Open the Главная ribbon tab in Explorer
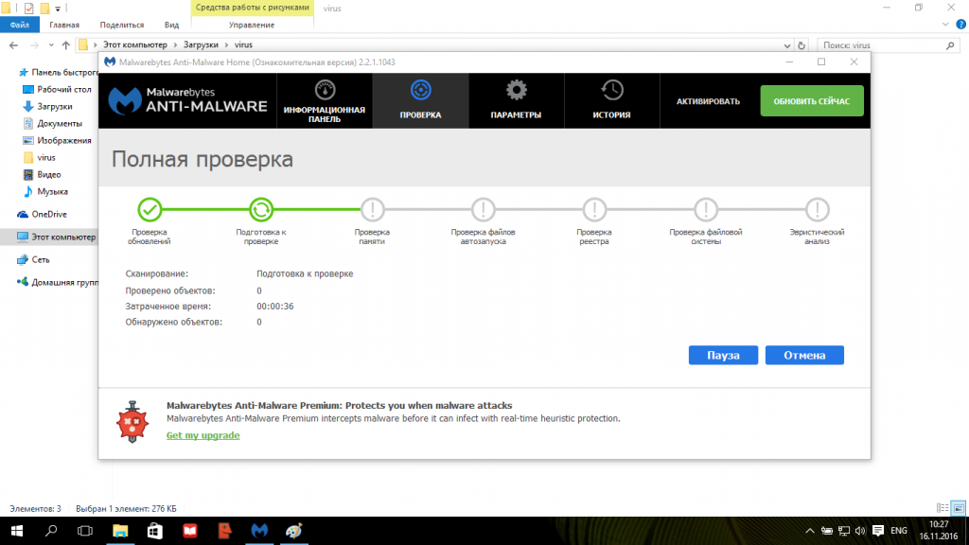 (64, 25)
